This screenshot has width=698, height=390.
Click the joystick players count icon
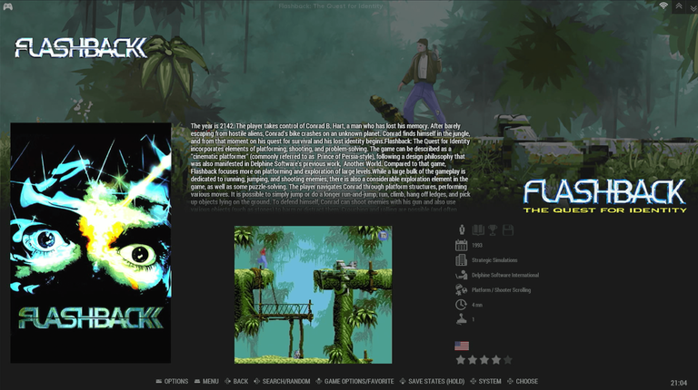(x=461, y=319)
